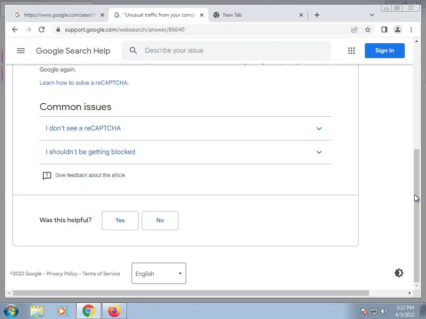Image resolution: width=426 pixels, height=319 pixels.
Task: Open the Google Search Help hamburger menu
Action: (x=21, y=51)
